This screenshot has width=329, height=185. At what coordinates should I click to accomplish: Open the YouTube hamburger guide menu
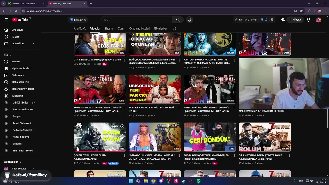(x=6, y=20)
